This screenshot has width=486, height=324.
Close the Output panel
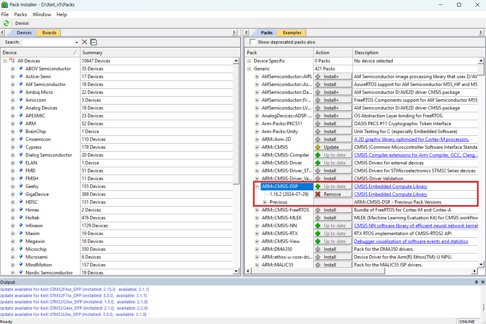[x=483, y=282]
